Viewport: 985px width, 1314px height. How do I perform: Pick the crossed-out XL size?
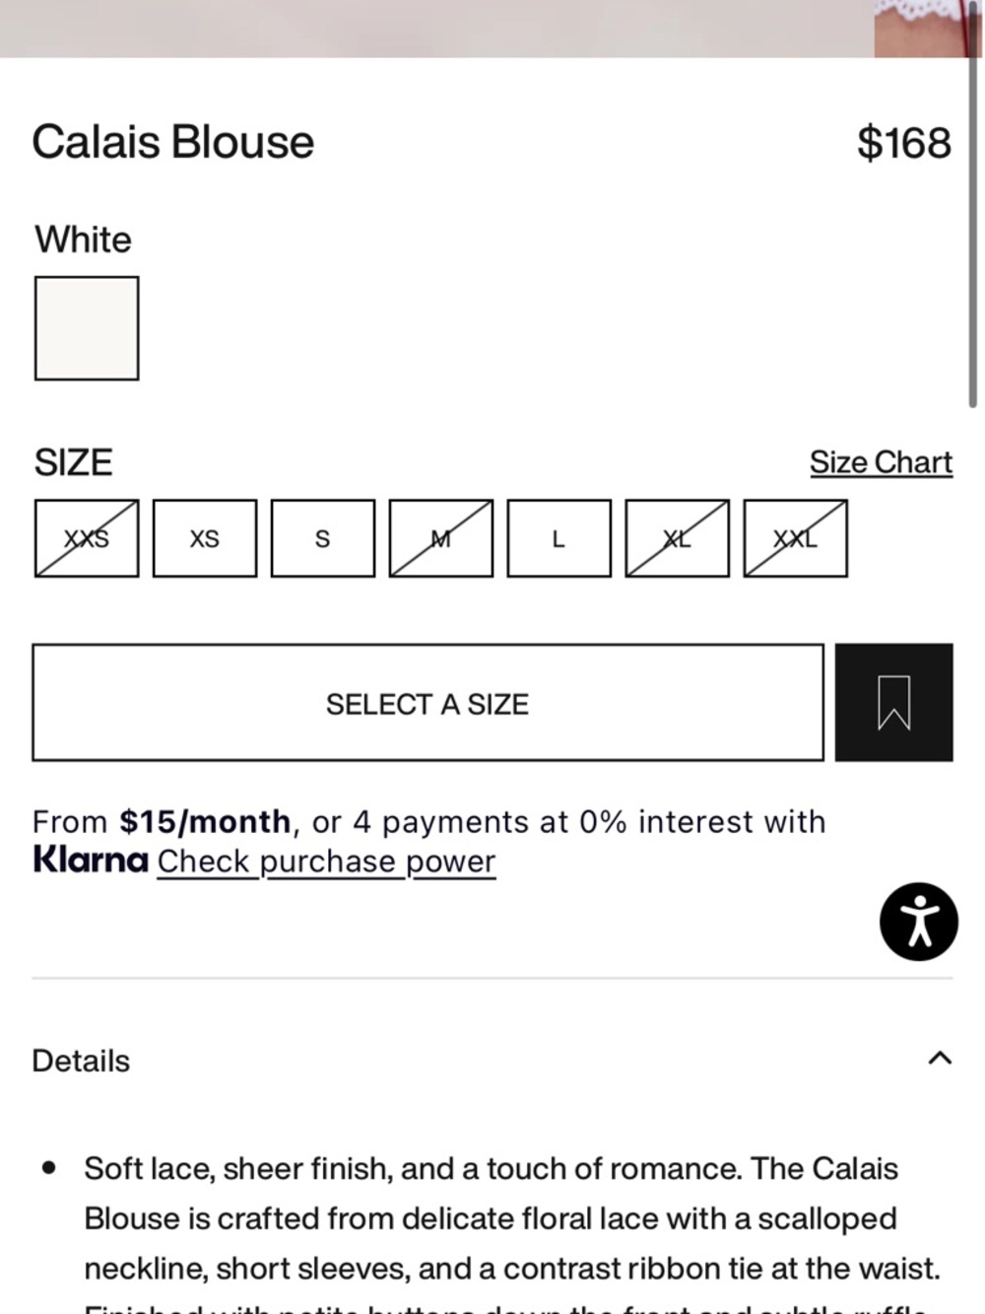678,538
